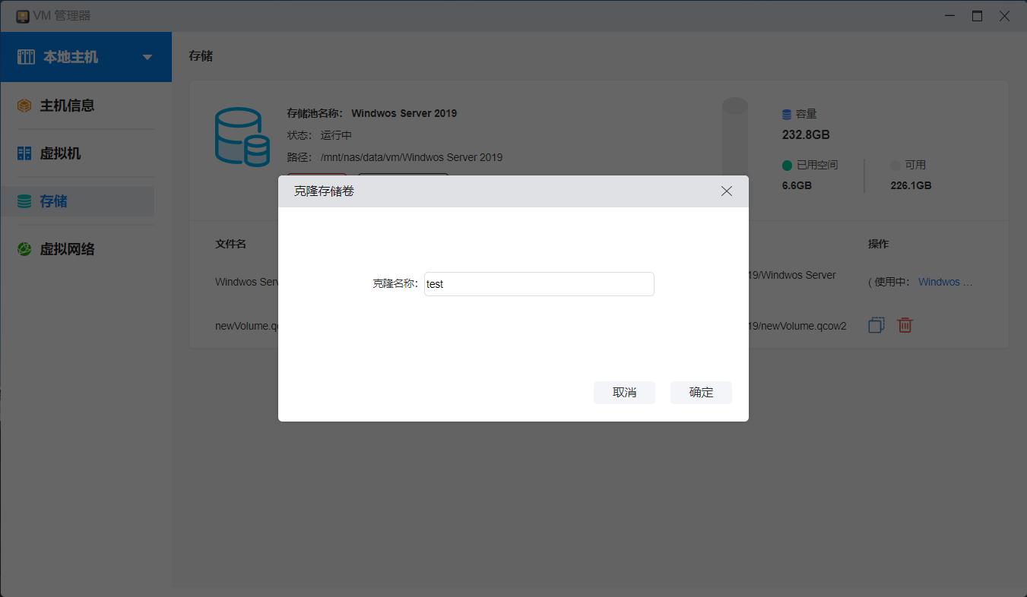1027x597 pixels.
Task: Click the 确定 button in clone dialog
Action: pos(701,393)
